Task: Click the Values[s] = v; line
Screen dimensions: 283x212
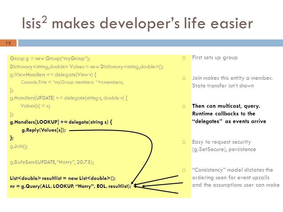Action: (35, 106)
